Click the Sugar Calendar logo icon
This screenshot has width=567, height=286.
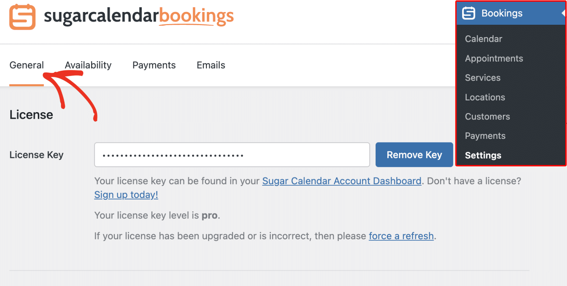pyautogui.click(x=22, y=17)
